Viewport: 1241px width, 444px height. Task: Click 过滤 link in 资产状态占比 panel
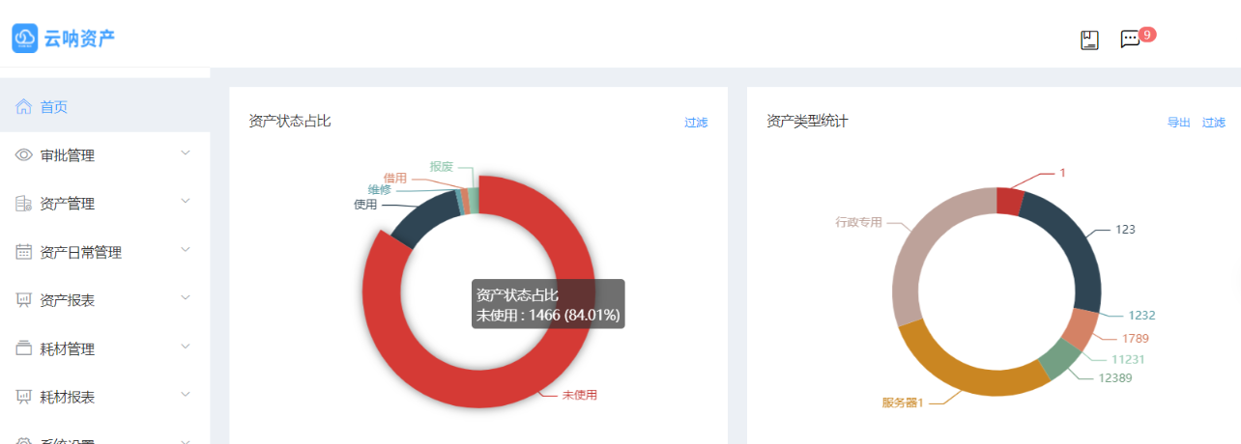click(696, 123)
